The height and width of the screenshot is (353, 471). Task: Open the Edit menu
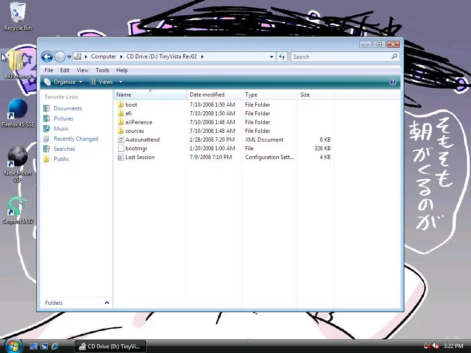point(64,70)
